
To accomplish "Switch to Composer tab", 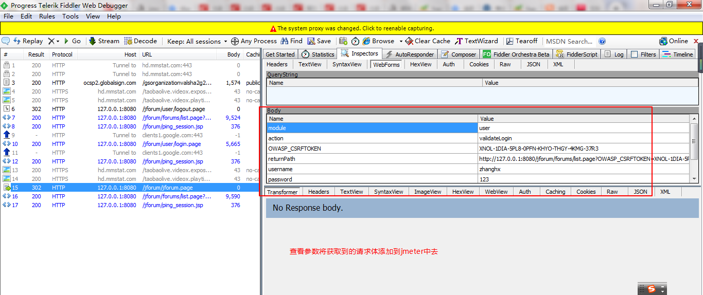I will (x=459, y=54).
